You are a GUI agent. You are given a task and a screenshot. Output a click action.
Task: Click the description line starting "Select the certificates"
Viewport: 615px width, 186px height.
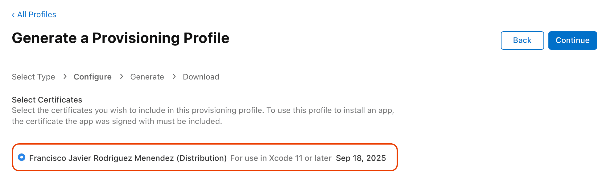pyautogui.click(x=203, y=110)
